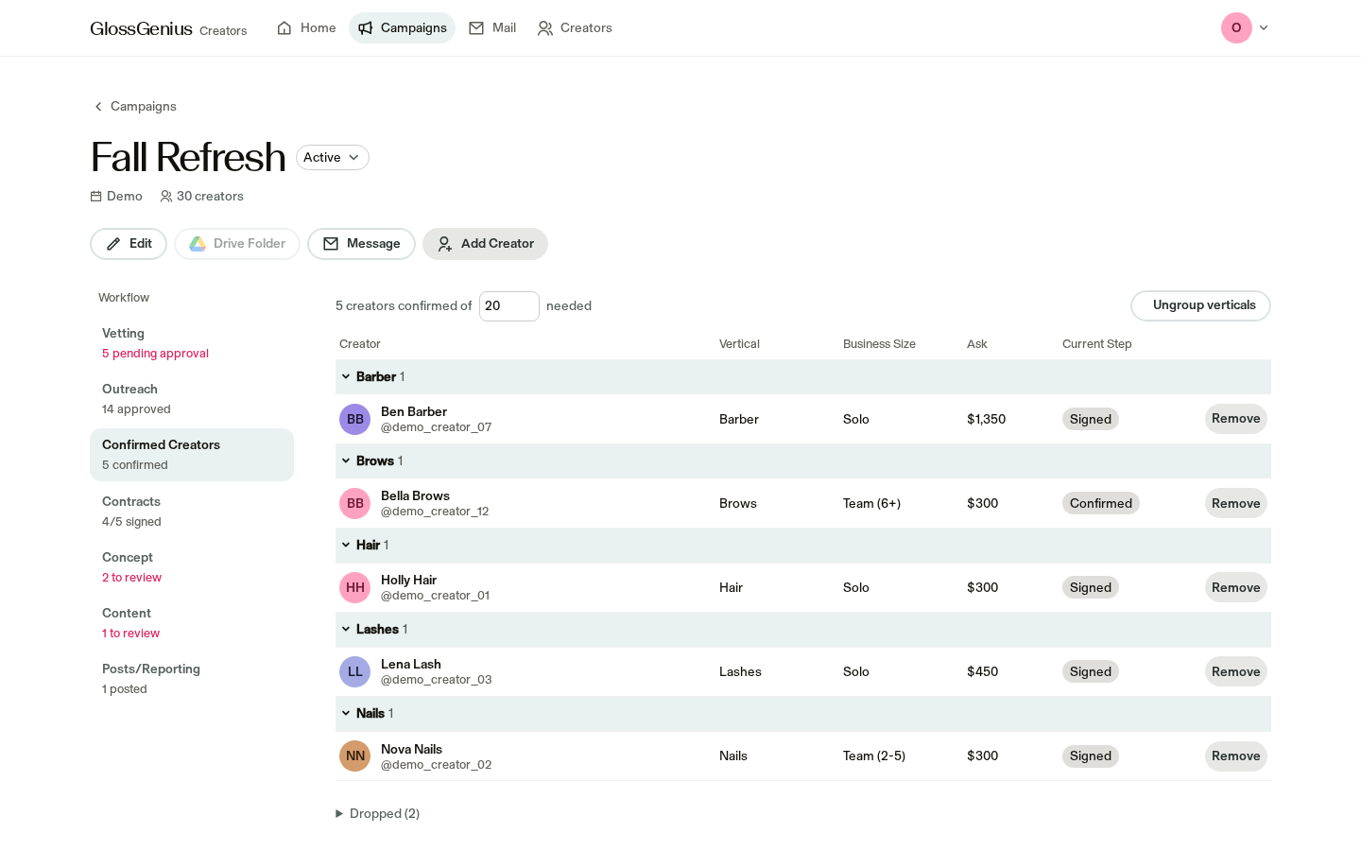Click the GlossGenius logo
Screen dimensions: 1361x851
(142, 28)
